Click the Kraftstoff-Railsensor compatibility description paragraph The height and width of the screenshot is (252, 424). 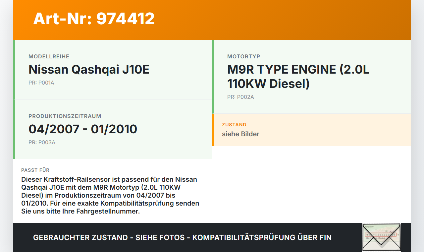110,195
